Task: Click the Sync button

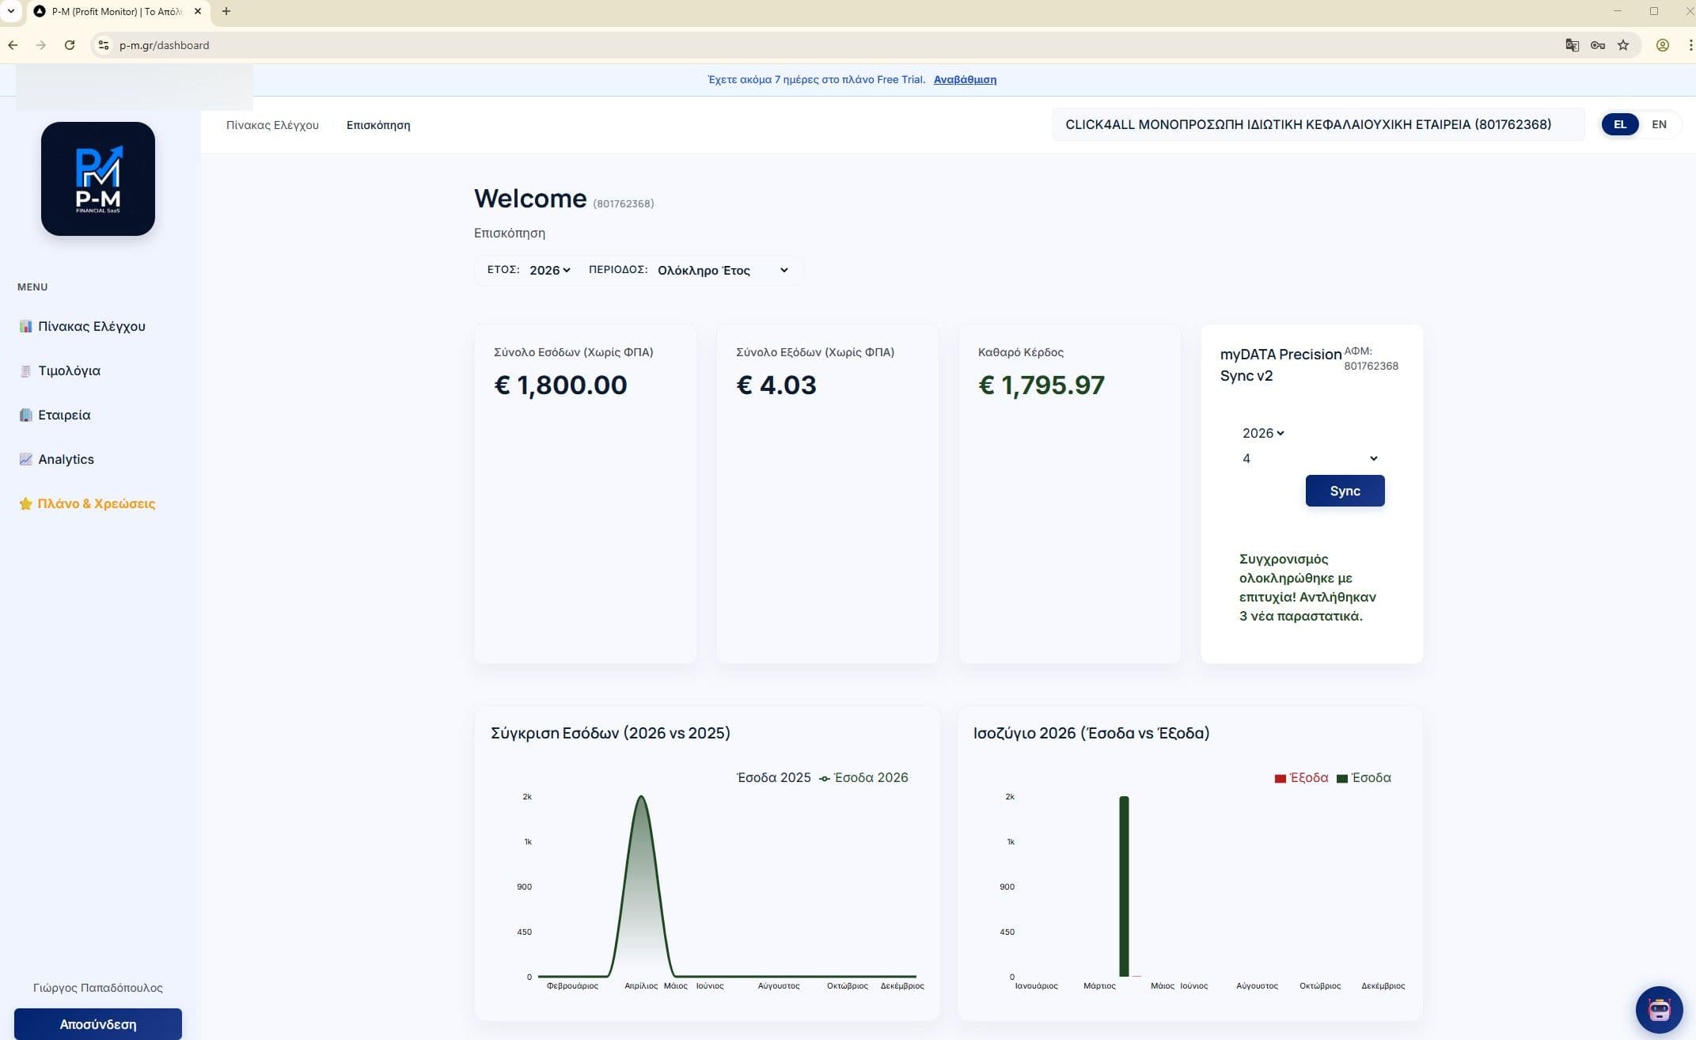Action: pos(1345,491)
